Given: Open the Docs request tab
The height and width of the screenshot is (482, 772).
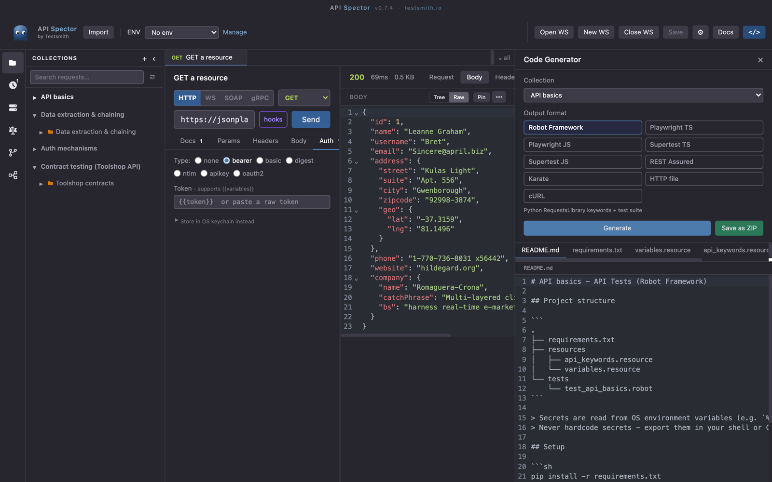Looking at the screenshot, I should click(192, 141).
